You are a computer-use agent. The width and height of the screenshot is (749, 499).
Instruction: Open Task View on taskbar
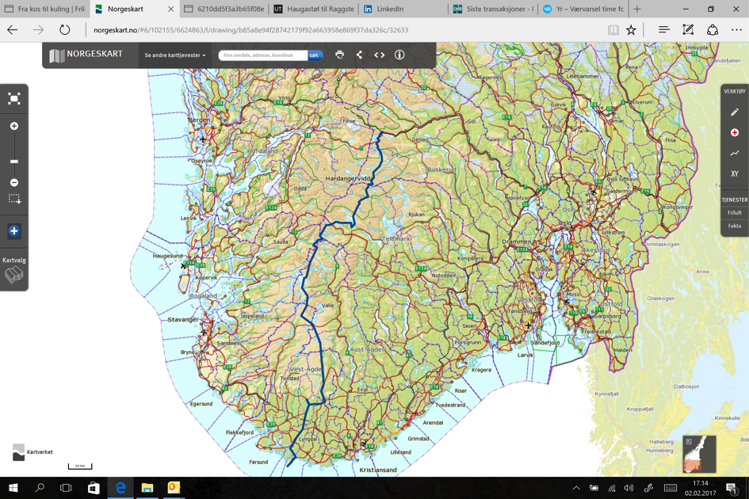tap(66, 488)
